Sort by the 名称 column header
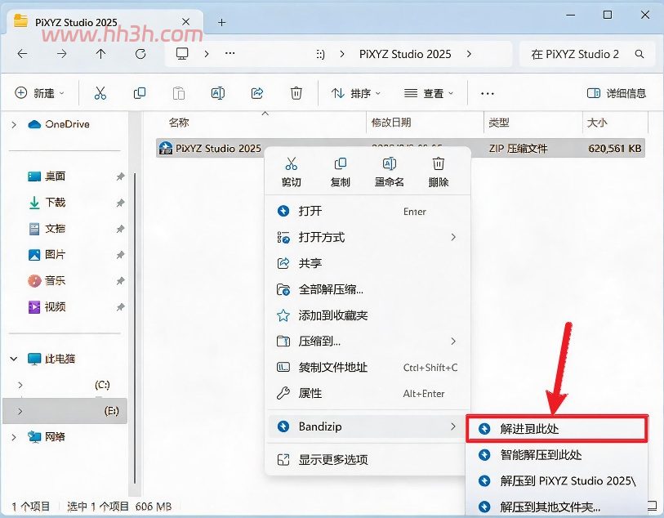Screen dimensions: 664x518 [x=178, y=123]
